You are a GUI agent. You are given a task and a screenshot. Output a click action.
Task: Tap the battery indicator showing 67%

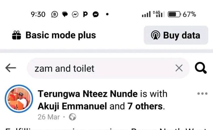point(182,14)
